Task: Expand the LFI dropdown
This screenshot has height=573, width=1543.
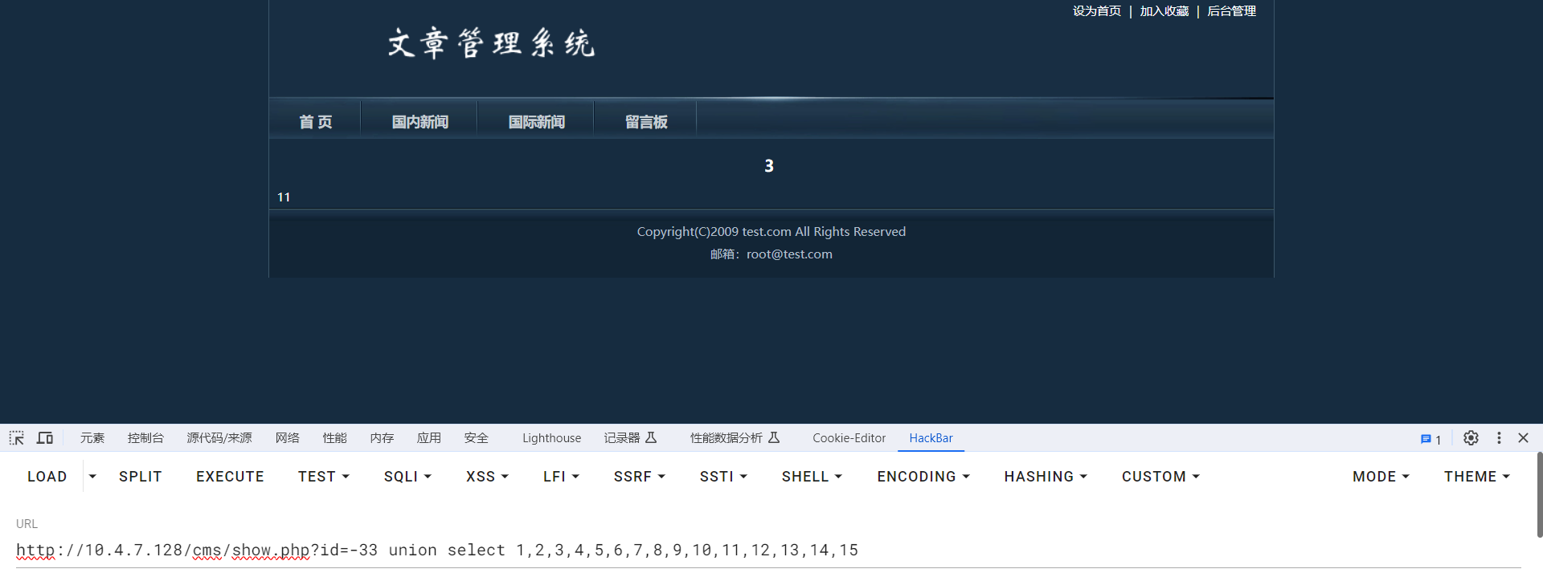Action: 561,477
